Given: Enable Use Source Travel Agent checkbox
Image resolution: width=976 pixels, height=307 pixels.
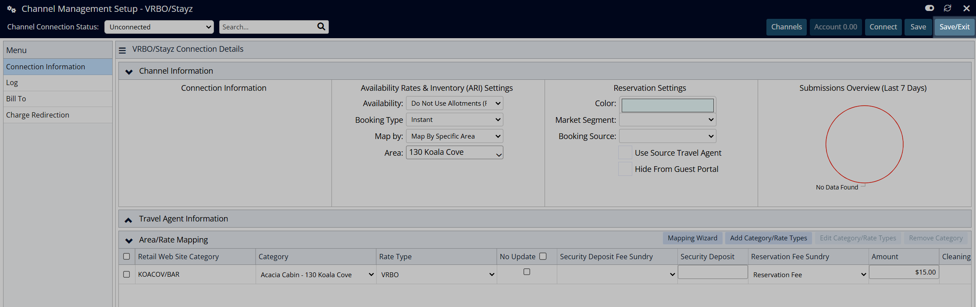Looking at the screenshot, I should click(625, 153).
